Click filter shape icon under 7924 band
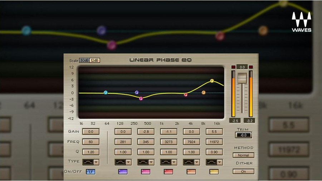This screenshot has height=181, width=322. coord(189,162)
